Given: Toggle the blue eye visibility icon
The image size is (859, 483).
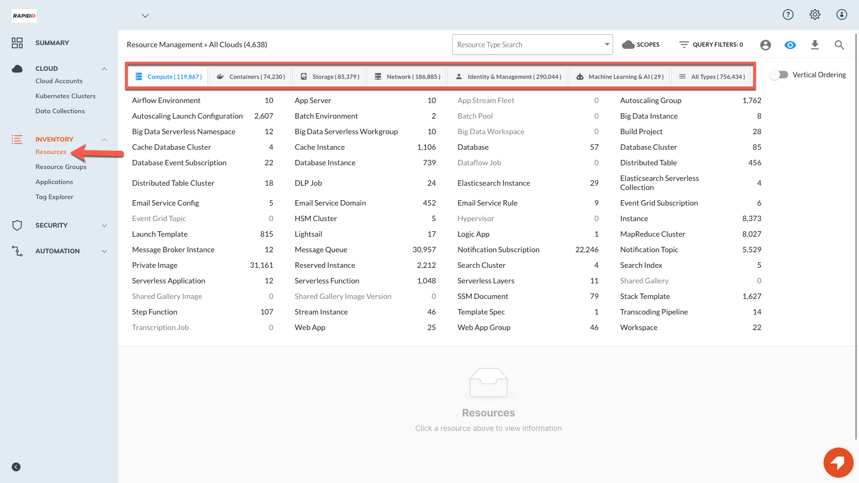Looking at the screenshot, I should point(790,45).
